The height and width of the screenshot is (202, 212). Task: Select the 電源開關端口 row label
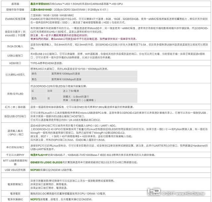[x=15, y=184]
